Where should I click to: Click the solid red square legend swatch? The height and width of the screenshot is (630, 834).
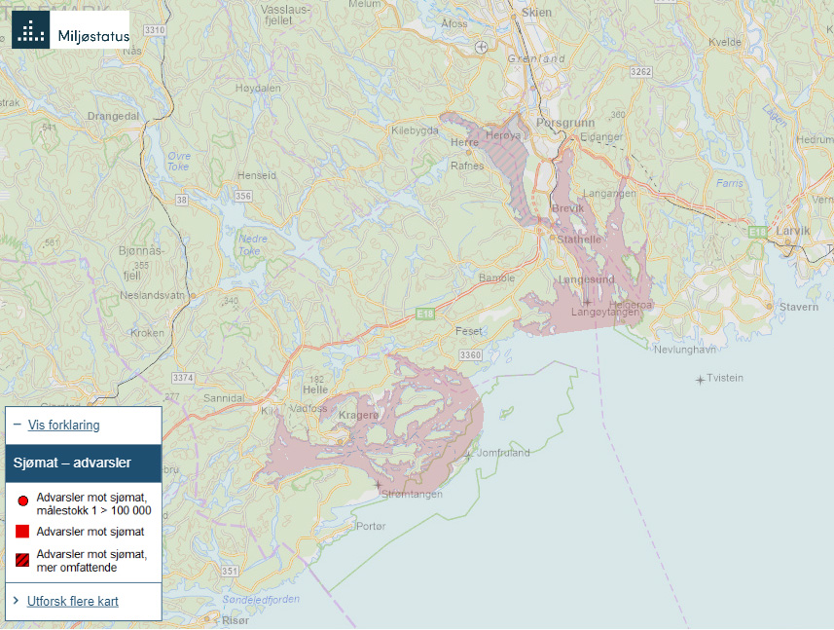(x=22, y=531)
